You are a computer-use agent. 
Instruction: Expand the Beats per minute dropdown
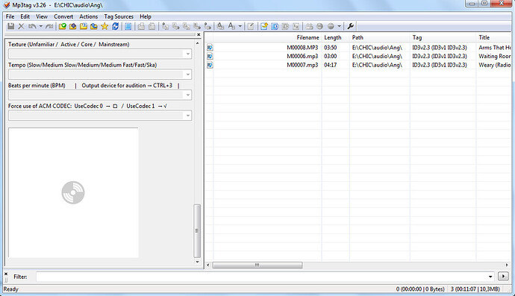(x=188, y=95)
